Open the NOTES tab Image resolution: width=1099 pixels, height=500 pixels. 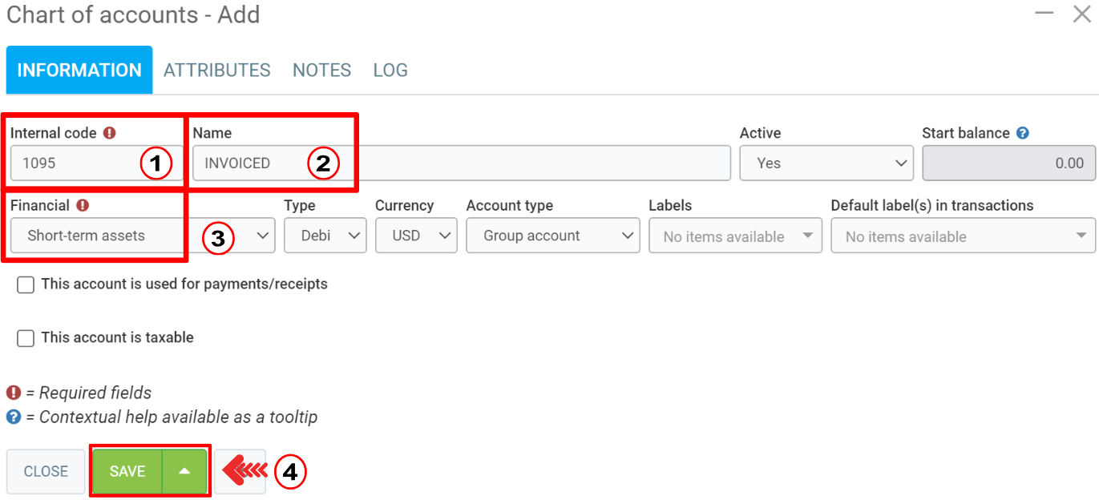[x=321, y=71]
